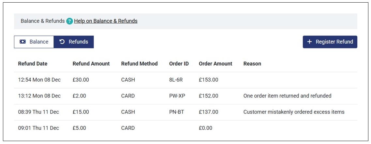Image resolution: width=371 pixels, height=144 pixels.
Task: Select order ID 8L-6R
Action: tap(176, 80)
